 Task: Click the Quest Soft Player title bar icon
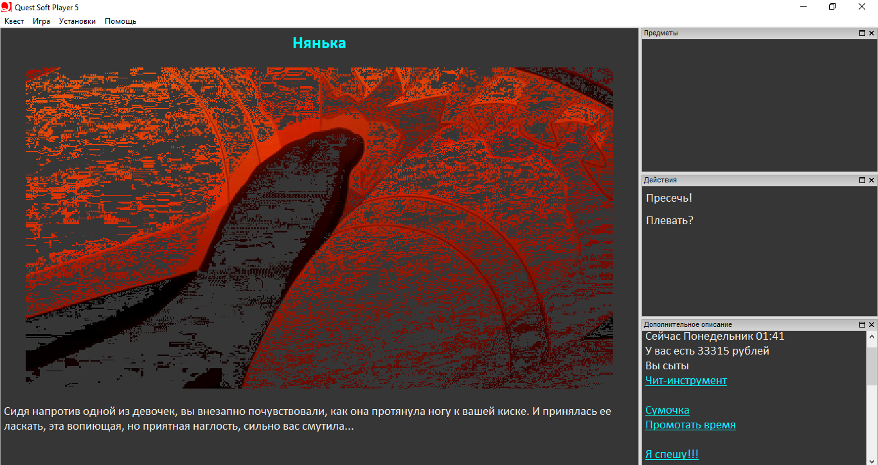[6, 7]
